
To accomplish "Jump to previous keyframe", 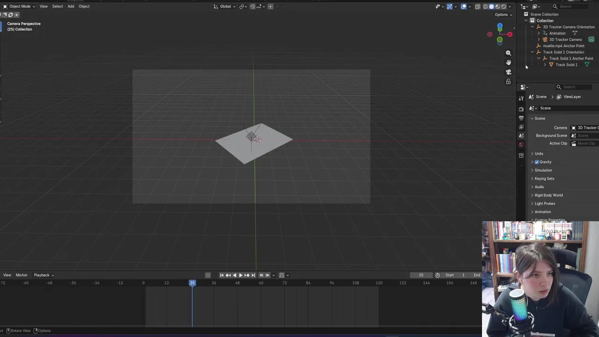I will coord(228,275).
